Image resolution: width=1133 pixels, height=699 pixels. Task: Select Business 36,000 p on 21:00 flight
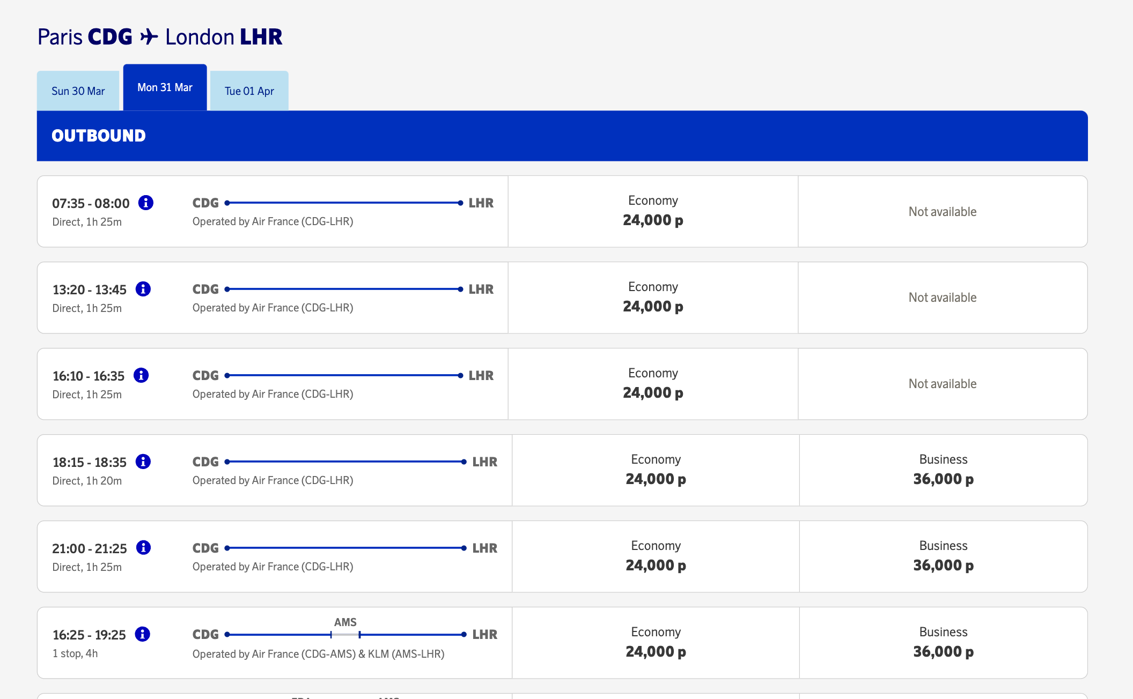[943, 556]
